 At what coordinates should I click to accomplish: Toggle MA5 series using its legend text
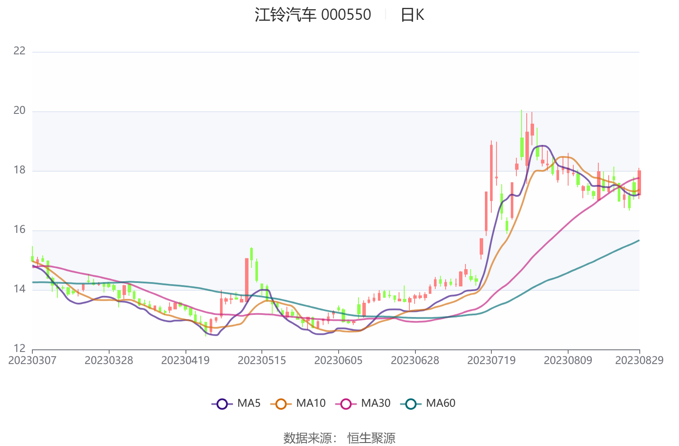[249, 403]
